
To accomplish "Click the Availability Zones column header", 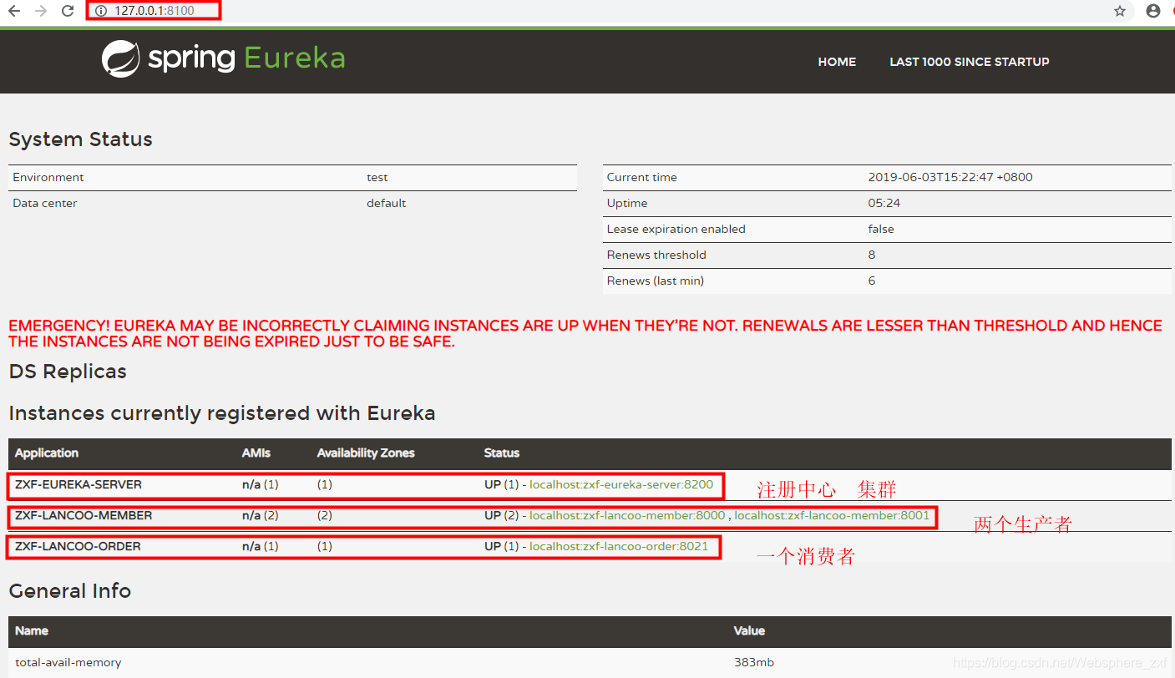I will click(366, 453).
